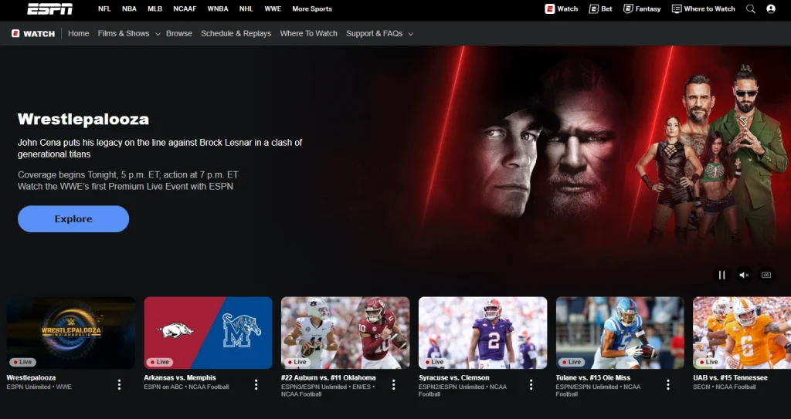Open options menu for Arkansas vs. Memphis
Screen dimensions: 791x419
click(x=256, y=385)
